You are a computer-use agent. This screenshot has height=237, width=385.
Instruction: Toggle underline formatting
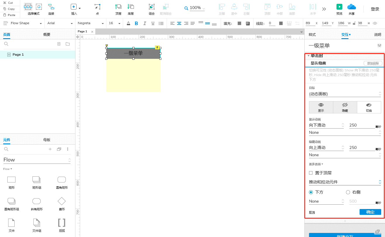(x=153, y=23)
